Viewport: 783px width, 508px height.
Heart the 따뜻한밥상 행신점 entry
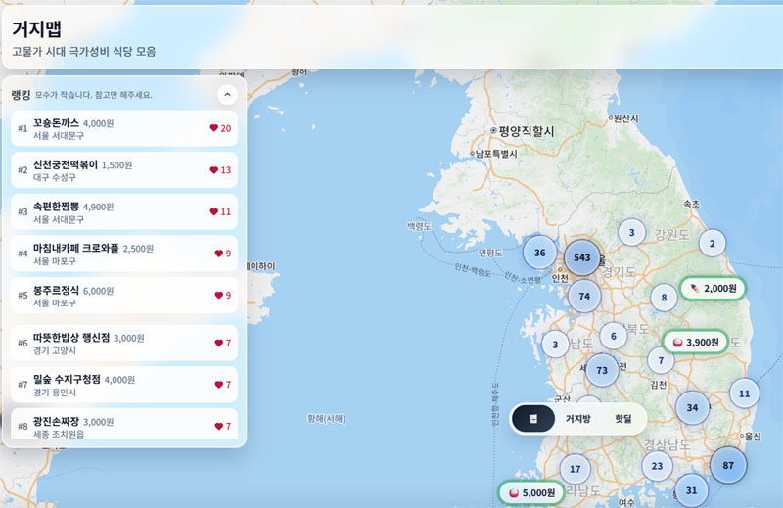[x=218, y=343]
